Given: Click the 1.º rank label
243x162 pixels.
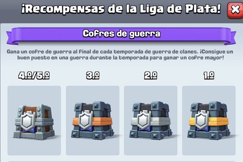Looking at the screenshot, I should pos(209,75).
